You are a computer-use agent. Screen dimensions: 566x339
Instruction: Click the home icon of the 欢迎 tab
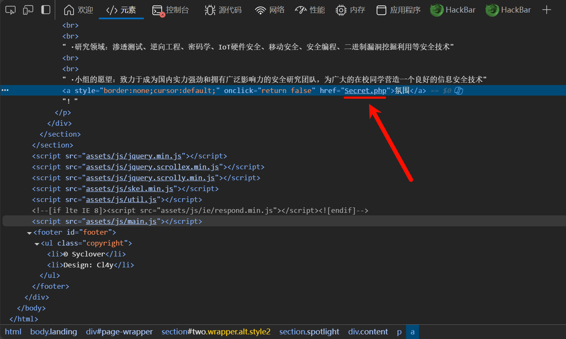[x=69, y=10]
